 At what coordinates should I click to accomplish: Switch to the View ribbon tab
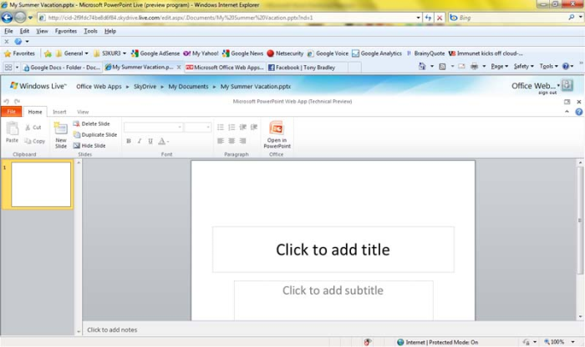83,112
